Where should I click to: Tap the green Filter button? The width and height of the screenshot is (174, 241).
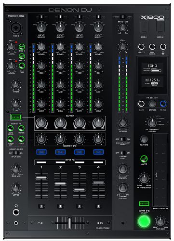point(16,117)
